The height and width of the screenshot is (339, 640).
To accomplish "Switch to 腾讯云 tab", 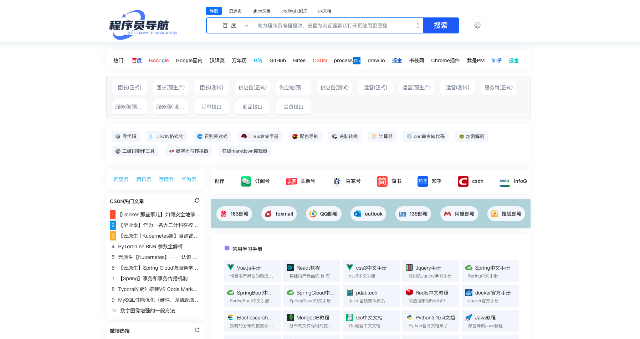I will (x=144, y=179).
